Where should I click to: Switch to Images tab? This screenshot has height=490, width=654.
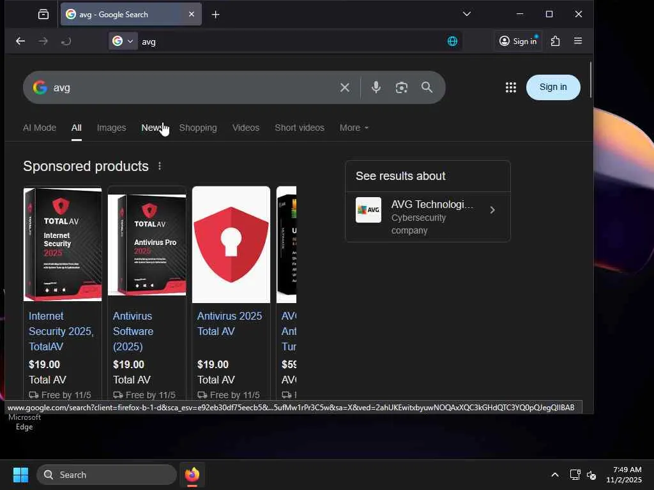111,128
